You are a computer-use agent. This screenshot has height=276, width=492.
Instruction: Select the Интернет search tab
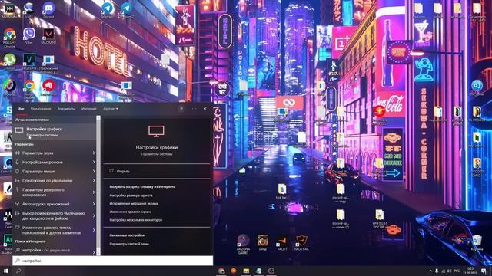click(89, 109)
